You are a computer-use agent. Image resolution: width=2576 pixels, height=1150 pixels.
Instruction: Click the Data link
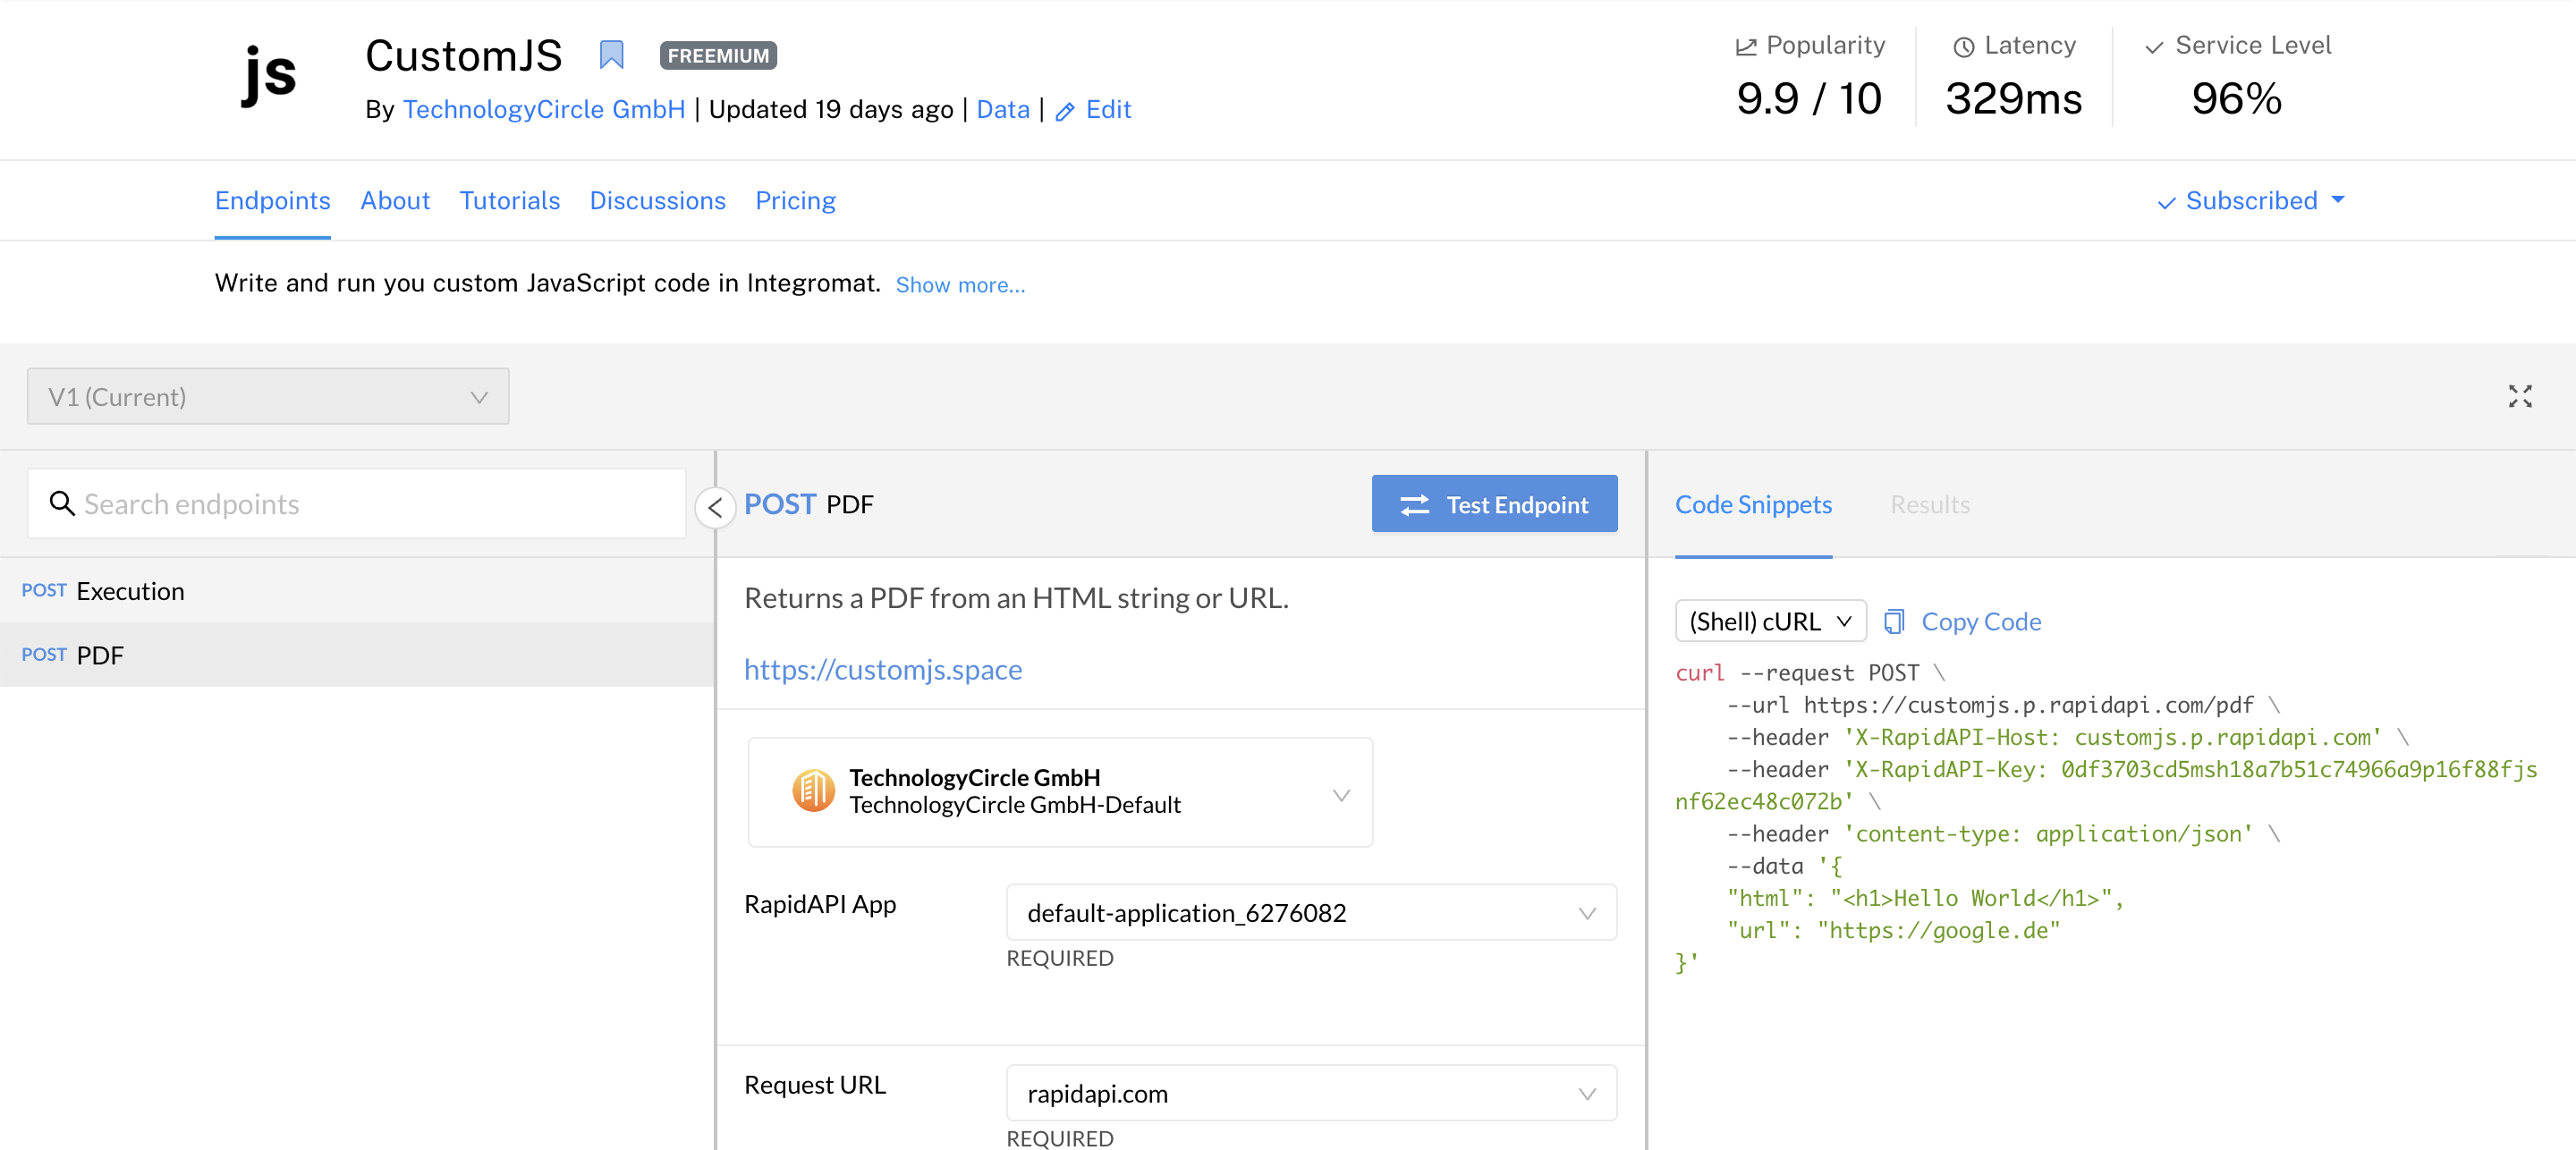tap(1003, 110)
